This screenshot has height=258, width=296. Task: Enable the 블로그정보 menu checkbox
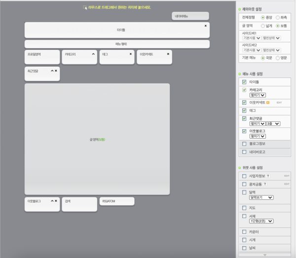(244, 144)
